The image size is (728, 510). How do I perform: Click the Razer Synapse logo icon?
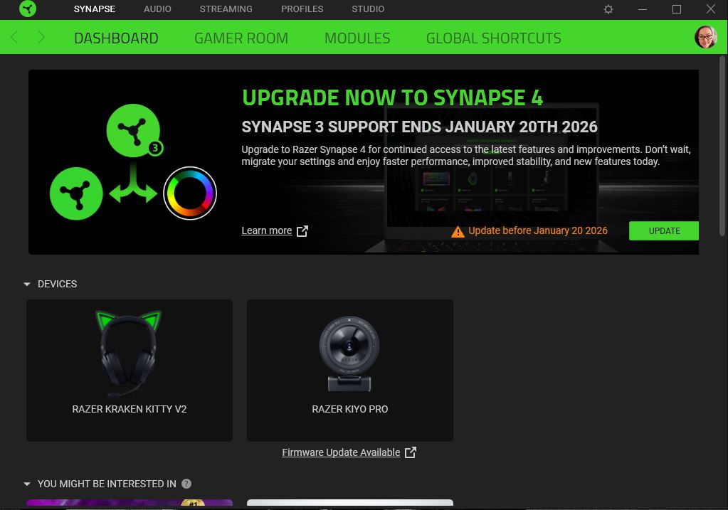28,9
